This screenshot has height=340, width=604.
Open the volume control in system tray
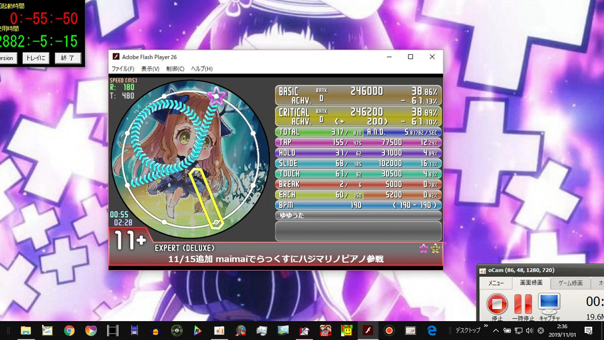(529, 331)
